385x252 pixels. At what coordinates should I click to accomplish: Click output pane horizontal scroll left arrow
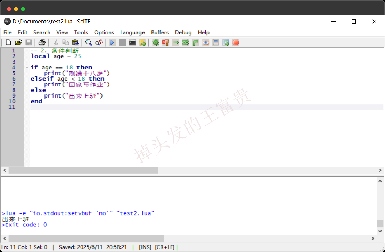click(5, 238)
